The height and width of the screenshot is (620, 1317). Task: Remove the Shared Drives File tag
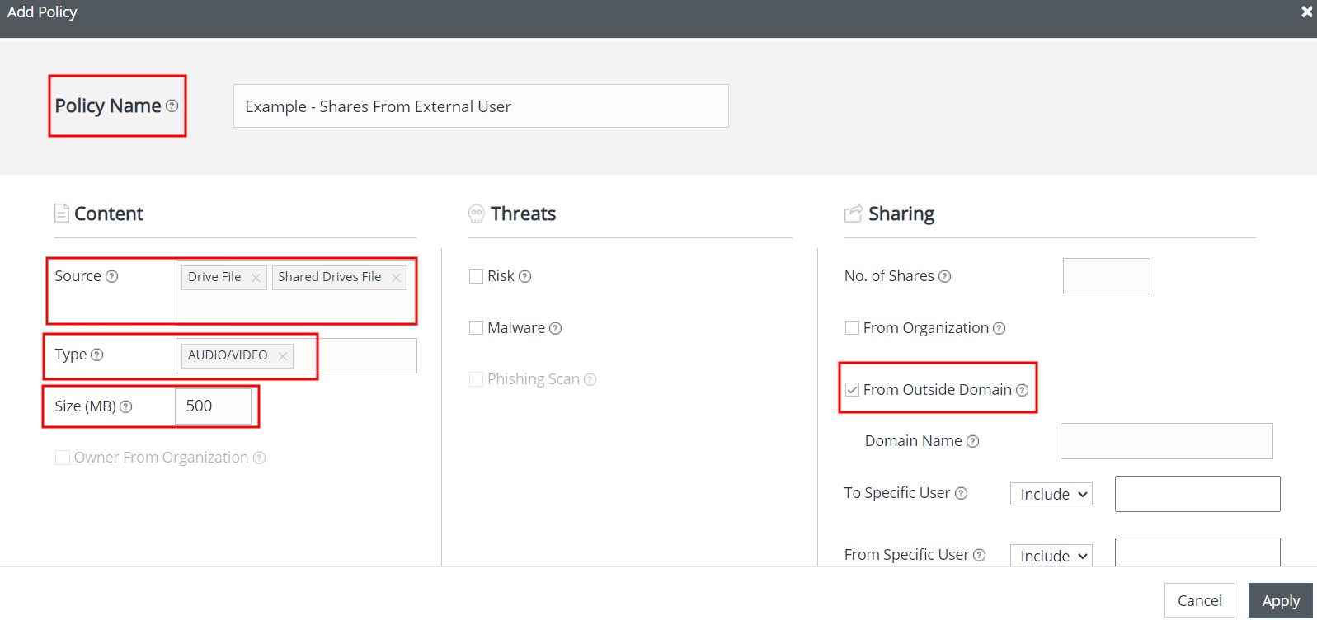396,278
